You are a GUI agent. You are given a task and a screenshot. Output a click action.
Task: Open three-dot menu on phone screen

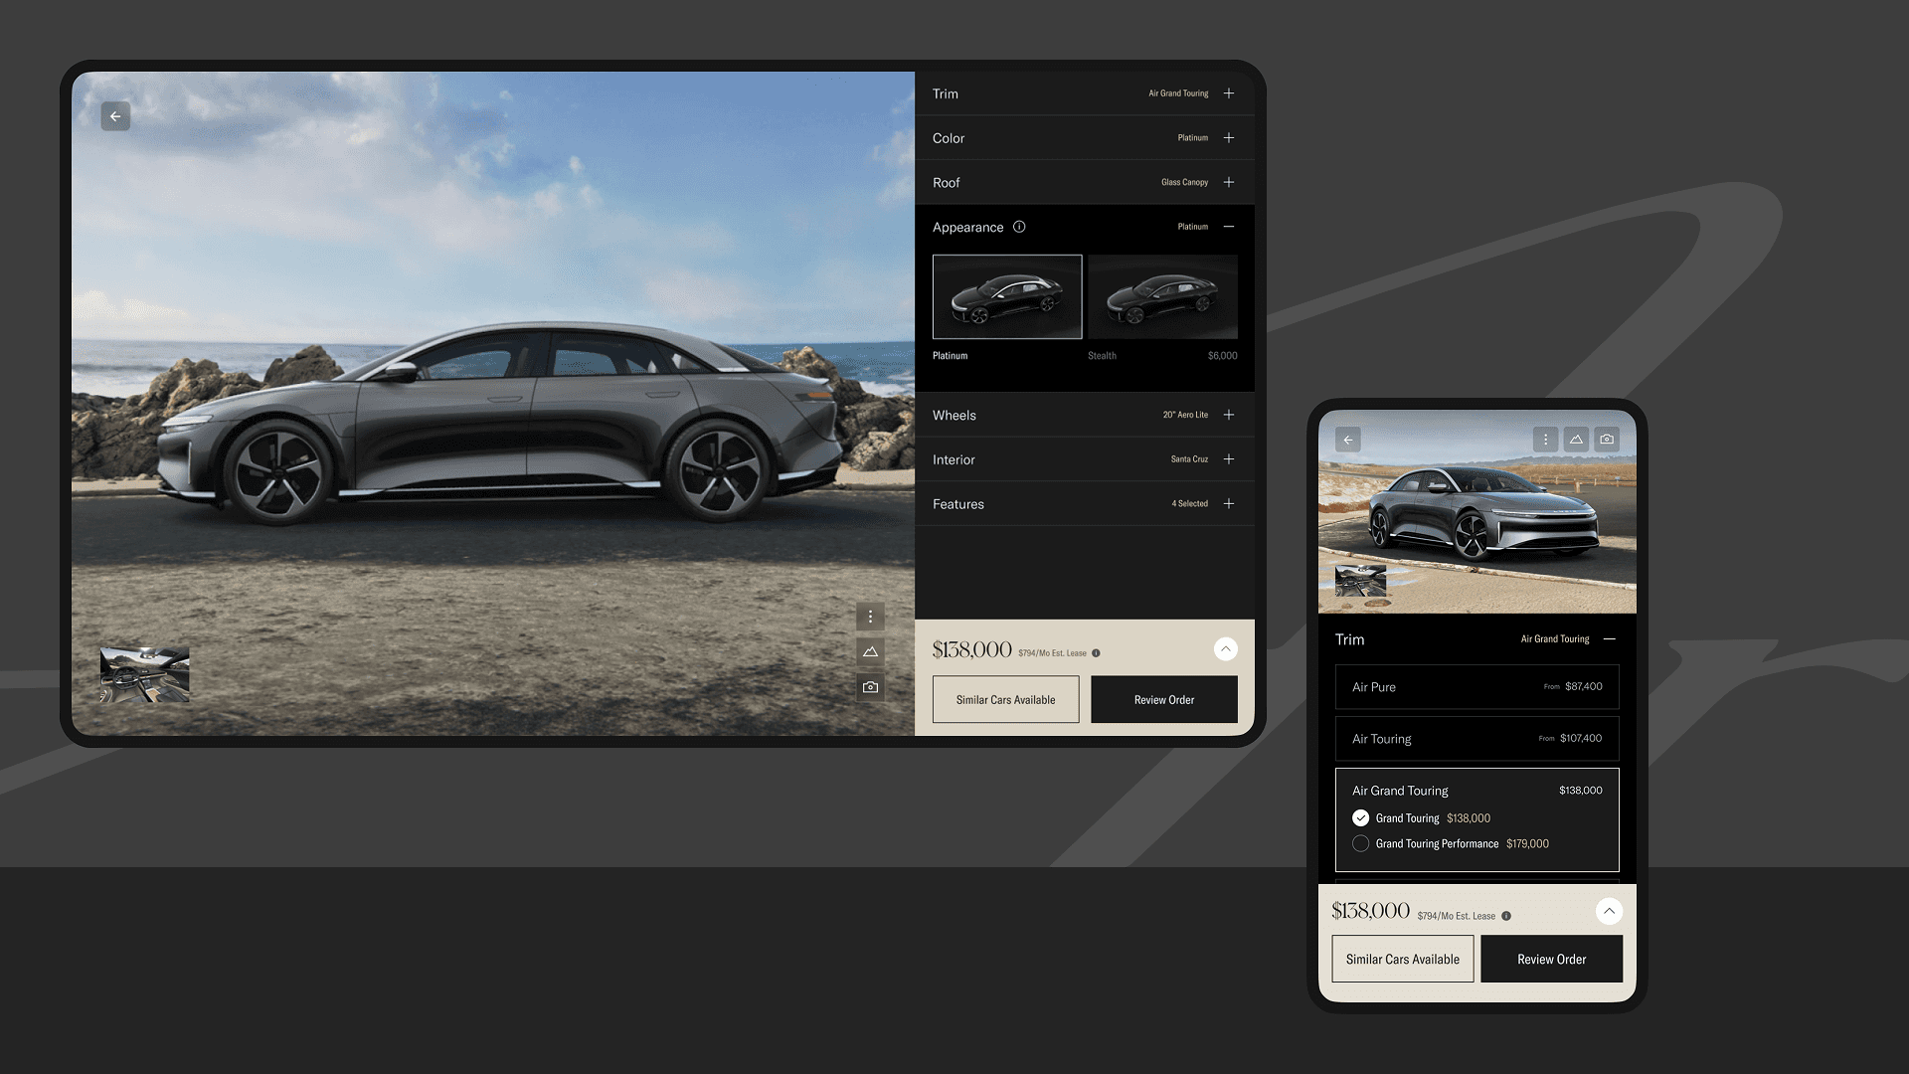click(1545, 440)
